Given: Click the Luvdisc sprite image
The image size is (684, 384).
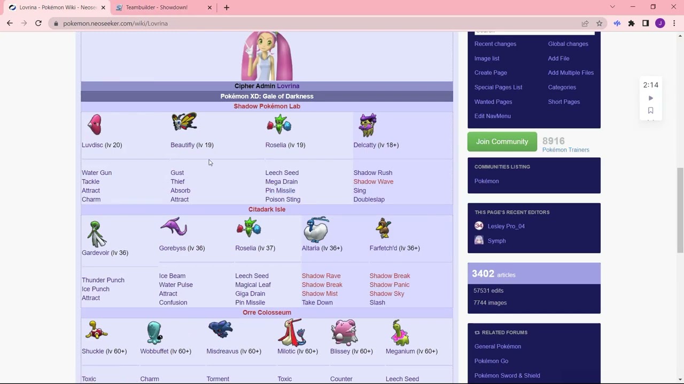Looking at the screenshot, I should [x=95, y=125].
